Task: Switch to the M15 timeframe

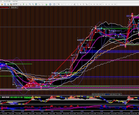Action: (x=97, y=4)
